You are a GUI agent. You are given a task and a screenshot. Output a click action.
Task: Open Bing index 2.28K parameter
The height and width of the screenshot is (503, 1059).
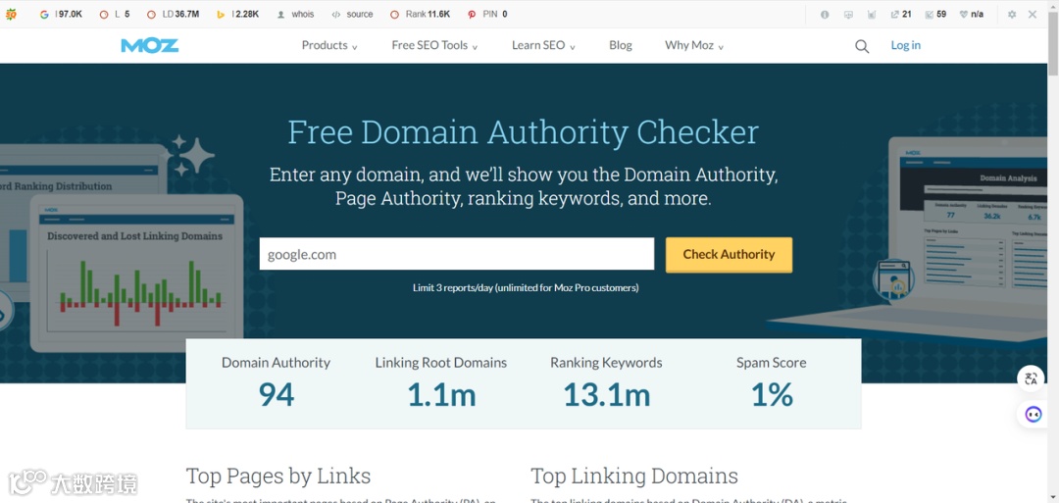237,14
